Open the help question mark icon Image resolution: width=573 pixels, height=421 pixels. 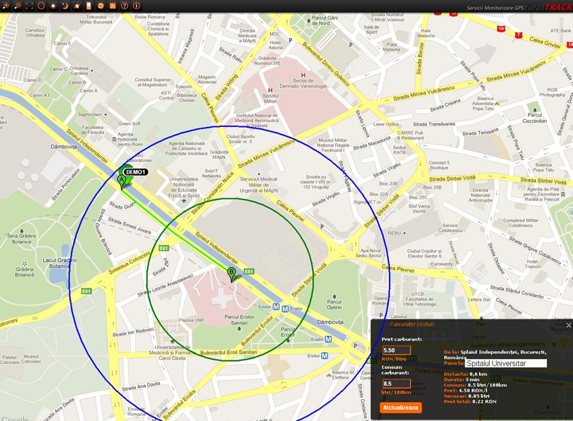124,6
